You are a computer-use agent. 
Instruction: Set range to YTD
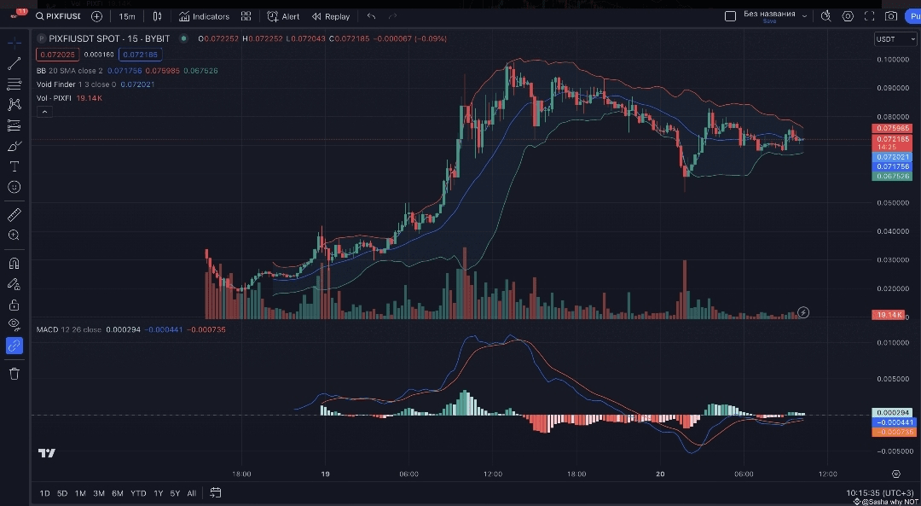pos(139,493)
